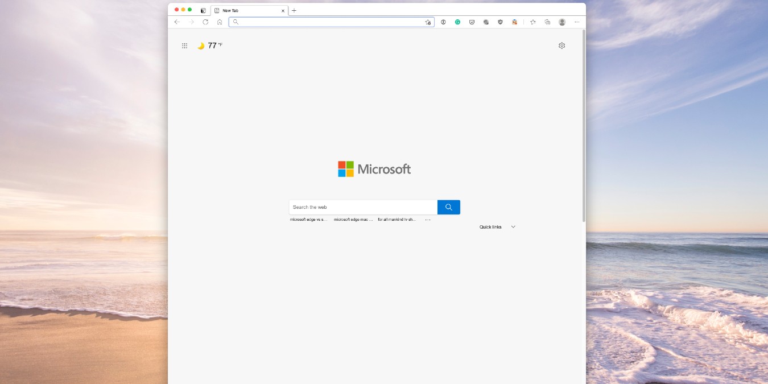Refresh the current page
Viewport: 768px width, 384px height.
coord(205,22)
